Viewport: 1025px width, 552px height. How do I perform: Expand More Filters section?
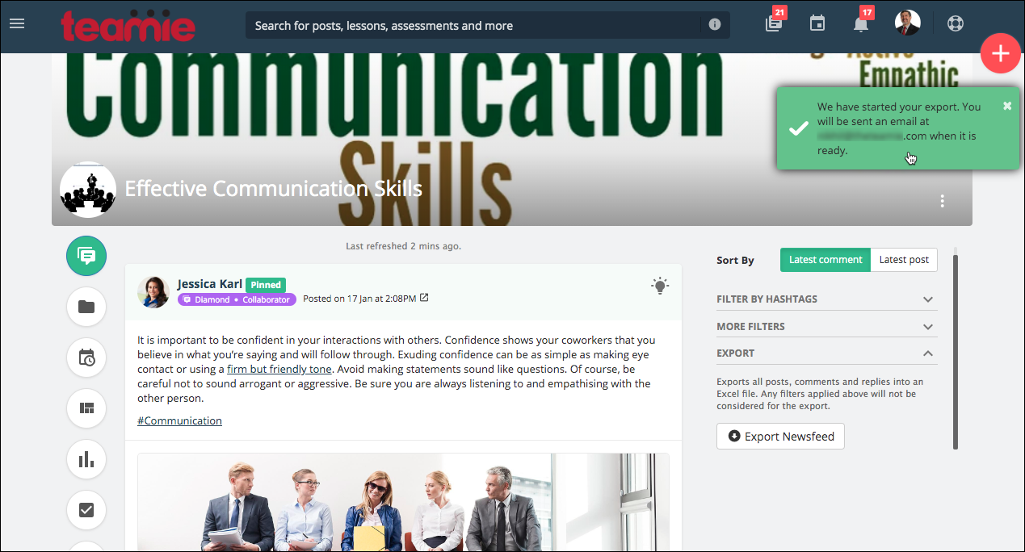point(827,327)
